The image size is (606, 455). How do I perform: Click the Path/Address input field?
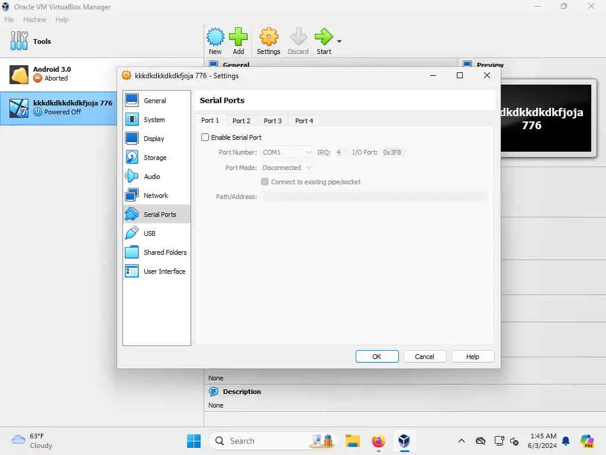373,197
